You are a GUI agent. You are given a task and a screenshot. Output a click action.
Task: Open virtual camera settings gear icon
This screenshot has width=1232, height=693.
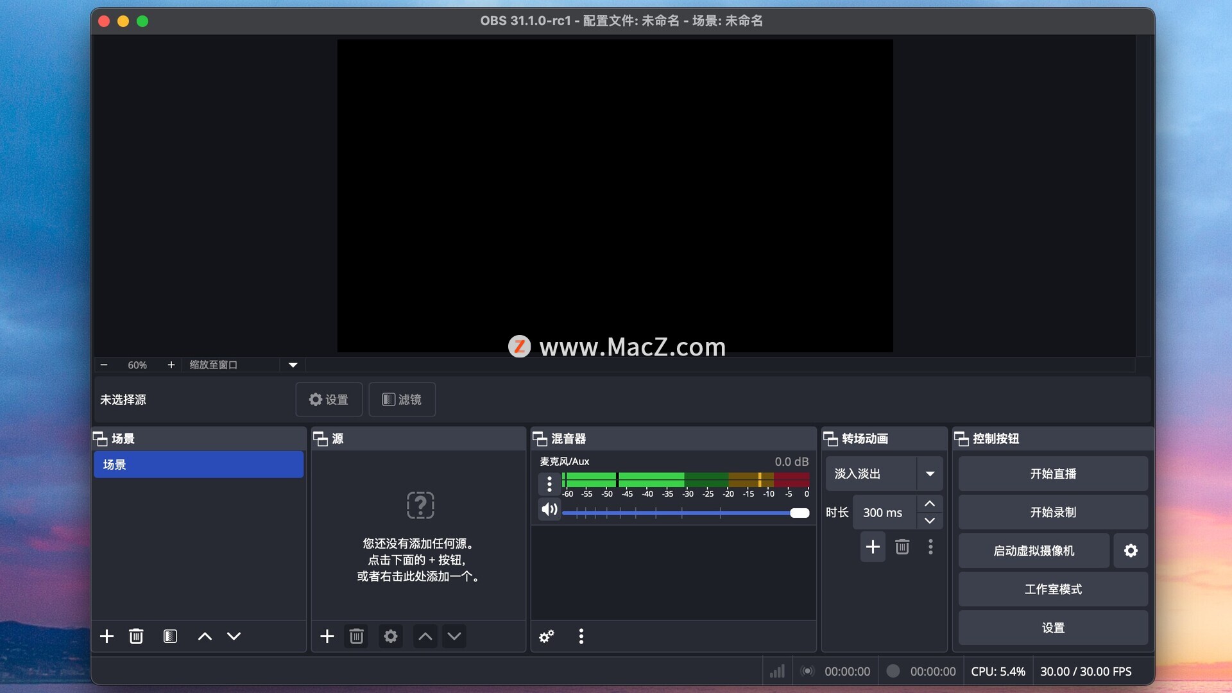coord(1131,551)
